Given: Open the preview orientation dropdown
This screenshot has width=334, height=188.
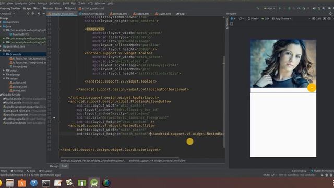Looking at the screenshot, I should click(x=241, y=19).
